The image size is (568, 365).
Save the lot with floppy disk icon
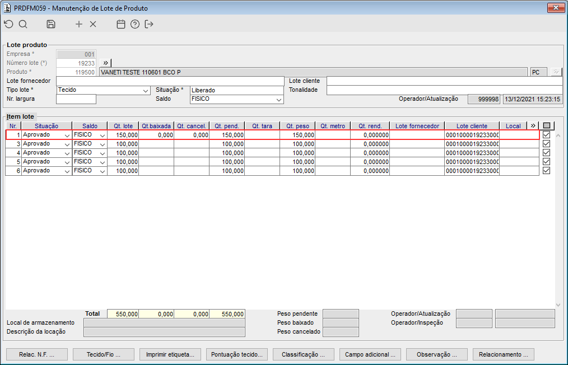click(x=51, y=24)
